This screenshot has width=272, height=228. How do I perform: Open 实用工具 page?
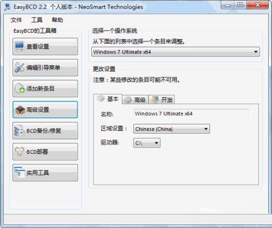[x=45, y=173]
